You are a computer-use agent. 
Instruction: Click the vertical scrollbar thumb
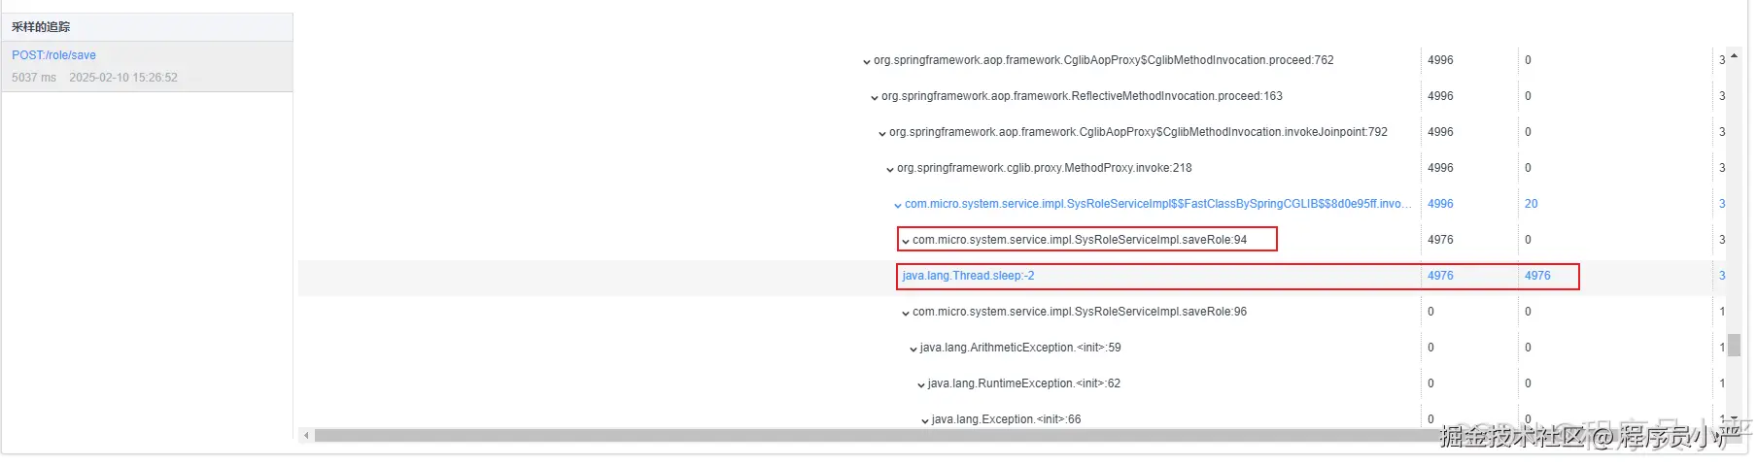tap(1734, 345)
